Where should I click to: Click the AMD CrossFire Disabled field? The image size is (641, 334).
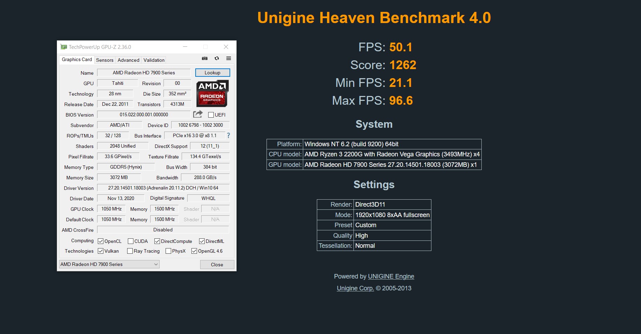coord(163,230)
